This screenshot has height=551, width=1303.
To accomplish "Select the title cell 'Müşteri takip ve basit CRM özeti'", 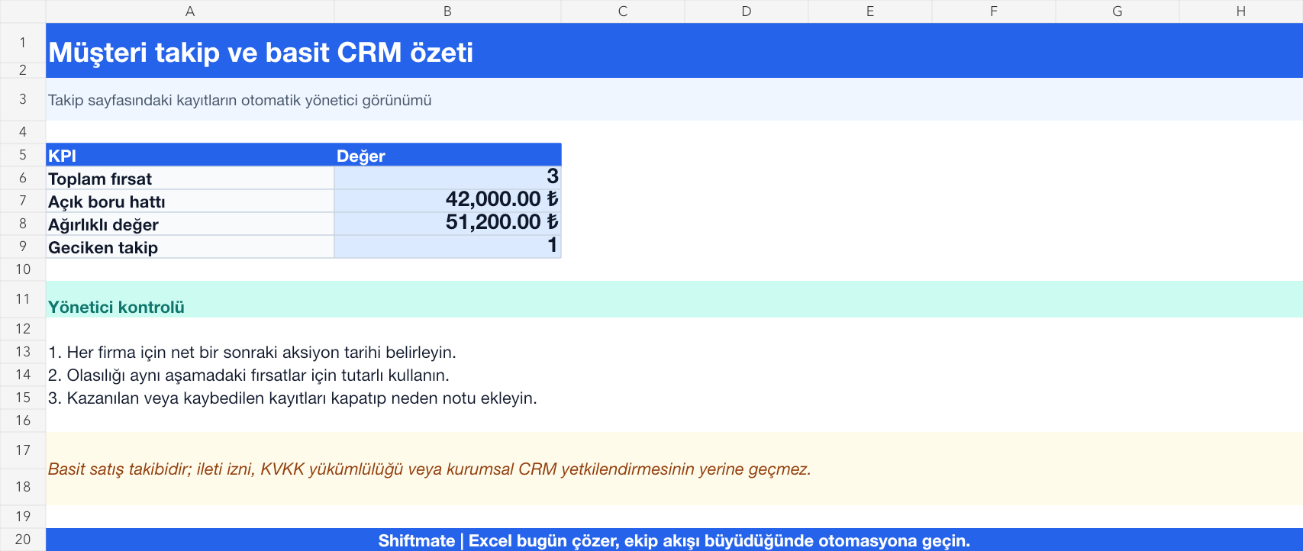I will point(674,50).
